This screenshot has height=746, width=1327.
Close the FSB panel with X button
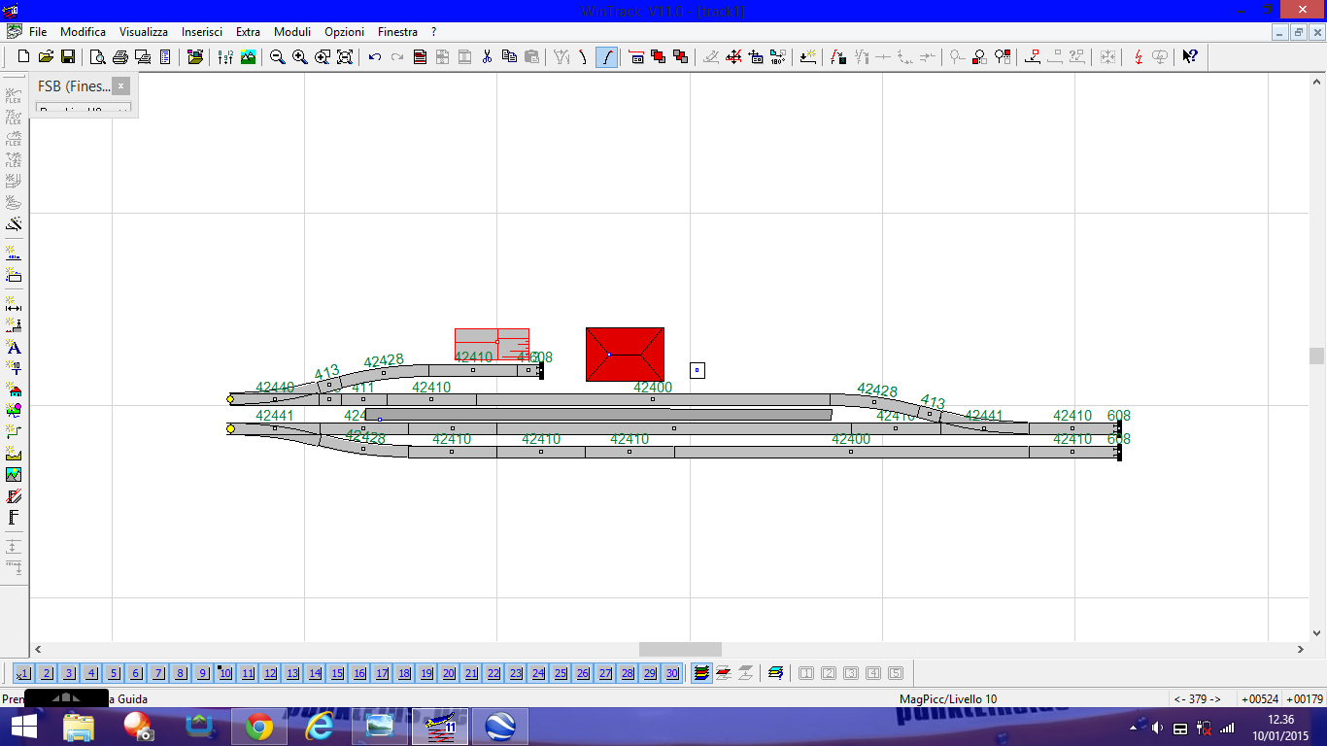pyautogui.click(x=120, y=86)
